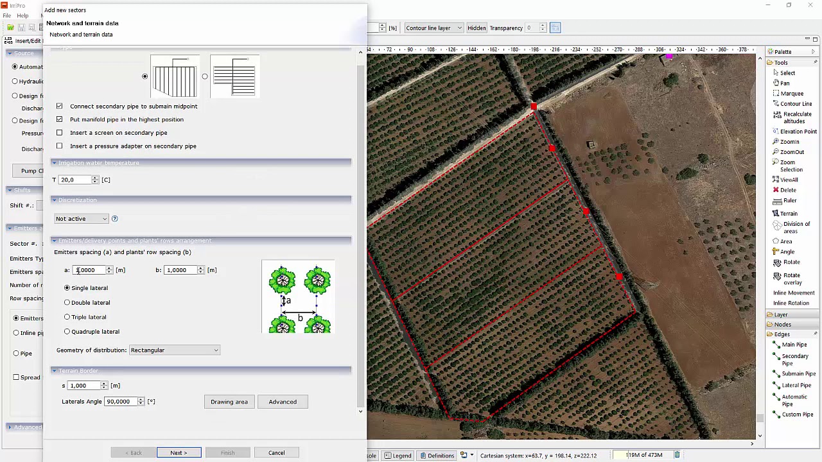The image size is (822, 462).
Task: Select Single lateral radio option
Action: [x=67, y=288]
